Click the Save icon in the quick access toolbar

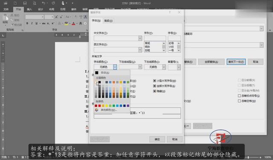[x=25, y=3]
